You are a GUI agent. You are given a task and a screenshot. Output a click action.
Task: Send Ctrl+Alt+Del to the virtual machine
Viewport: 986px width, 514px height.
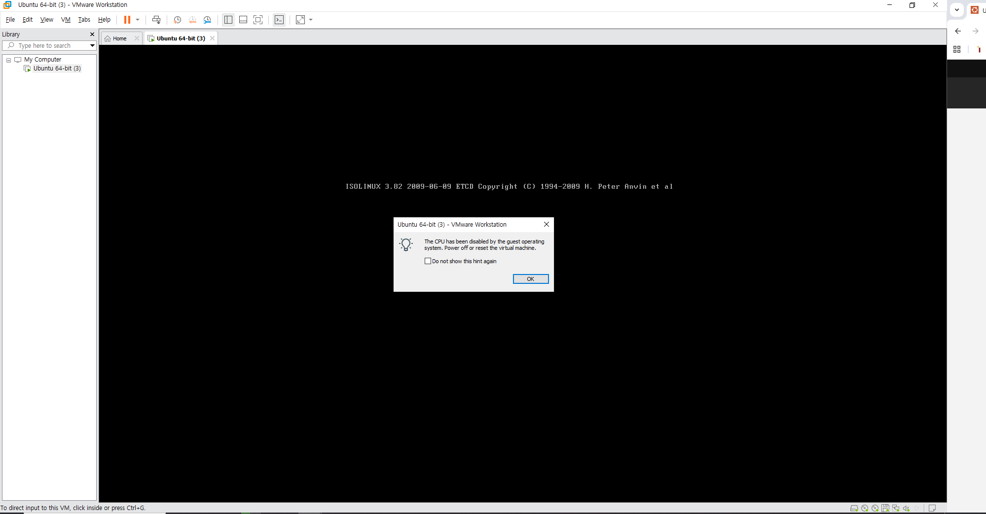tap(156, 20)
